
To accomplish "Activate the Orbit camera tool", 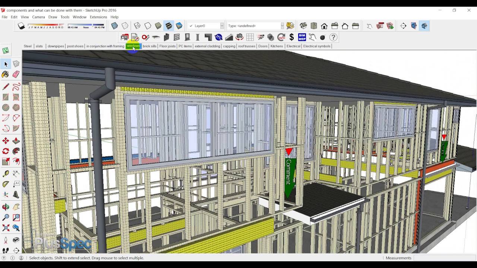I will [x=6, y=207].
